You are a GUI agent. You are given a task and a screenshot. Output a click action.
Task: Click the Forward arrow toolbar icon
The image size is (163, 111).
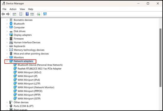click(x=8, y=14)
